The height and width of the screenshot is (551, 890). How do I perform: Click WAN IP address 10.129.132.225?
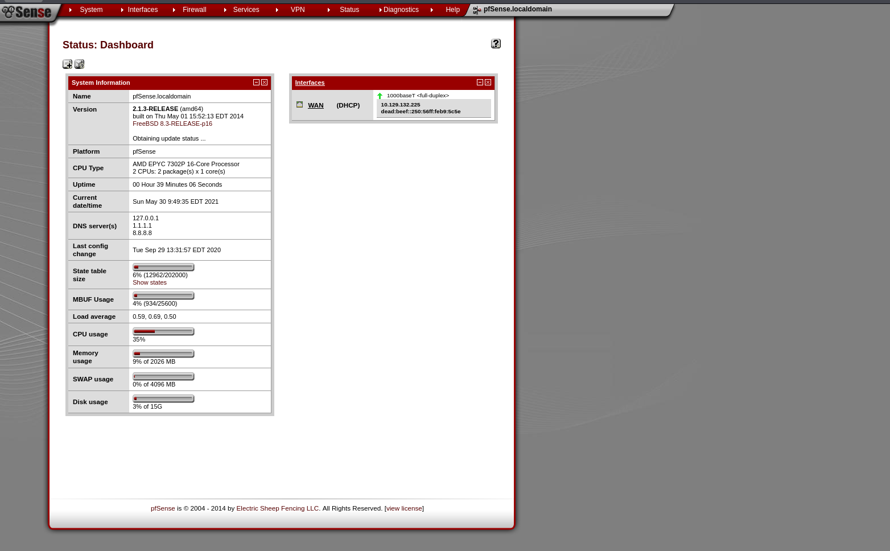(x=401, y=105)
